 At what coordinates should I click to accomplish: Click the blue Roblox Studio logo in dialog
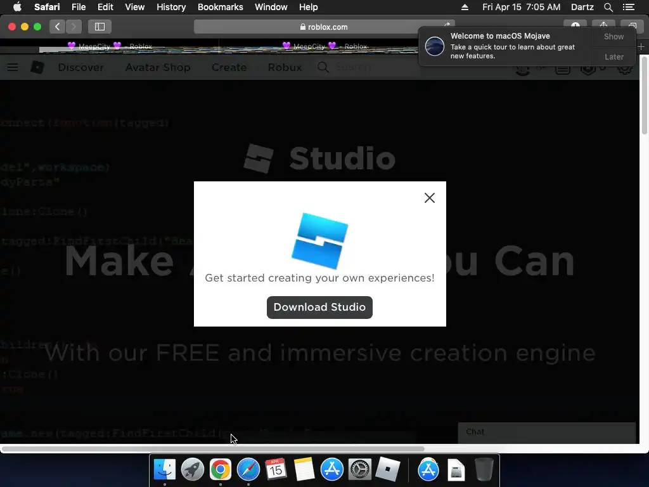320,240
